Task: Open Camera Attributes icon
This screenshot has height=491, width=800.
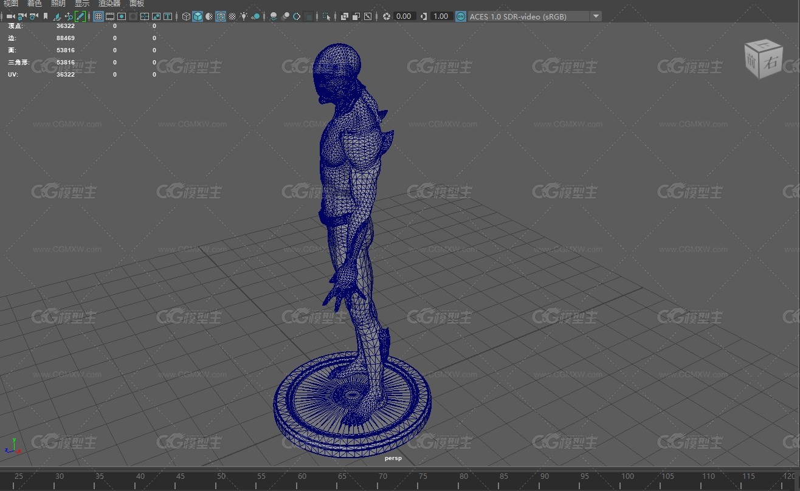Action: 33,16
